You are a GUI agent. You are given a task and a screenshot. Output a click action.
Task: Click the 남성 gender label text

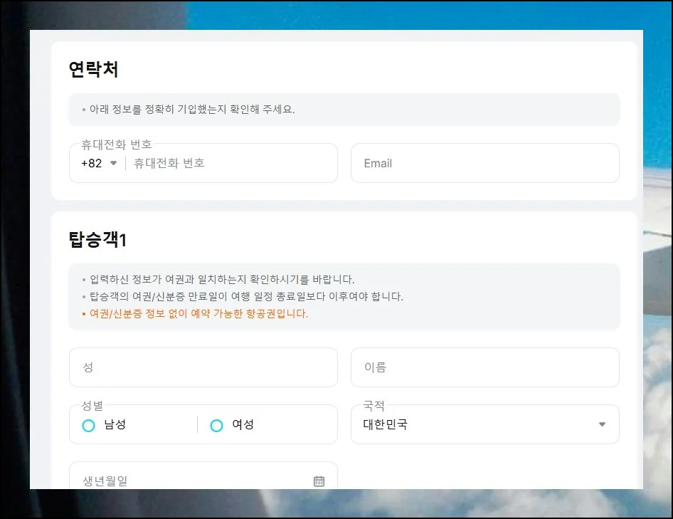pos(115,425)
